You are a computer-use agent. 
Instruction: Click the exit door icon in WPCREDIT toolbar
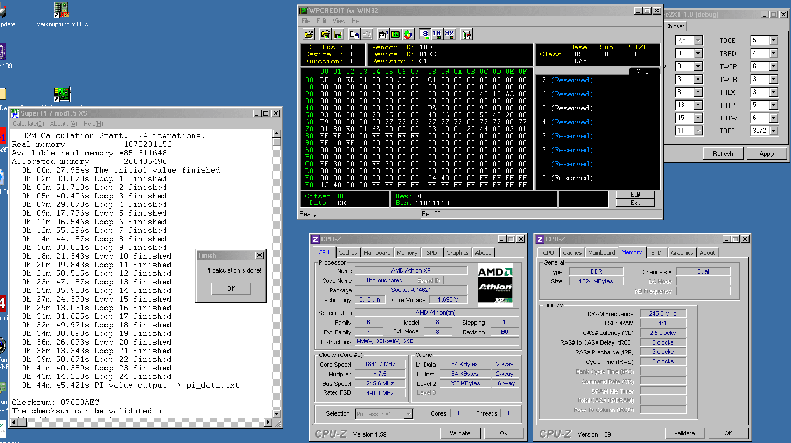[466, 34]
